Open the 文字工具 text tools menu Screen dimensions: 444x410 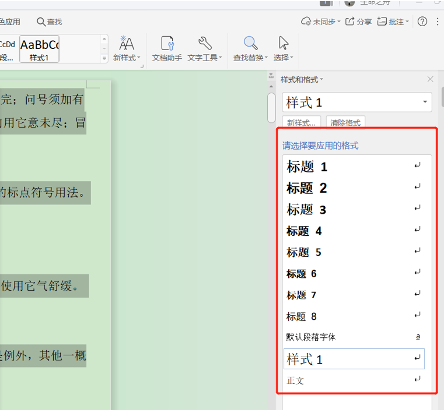click(x=204, y=48)
